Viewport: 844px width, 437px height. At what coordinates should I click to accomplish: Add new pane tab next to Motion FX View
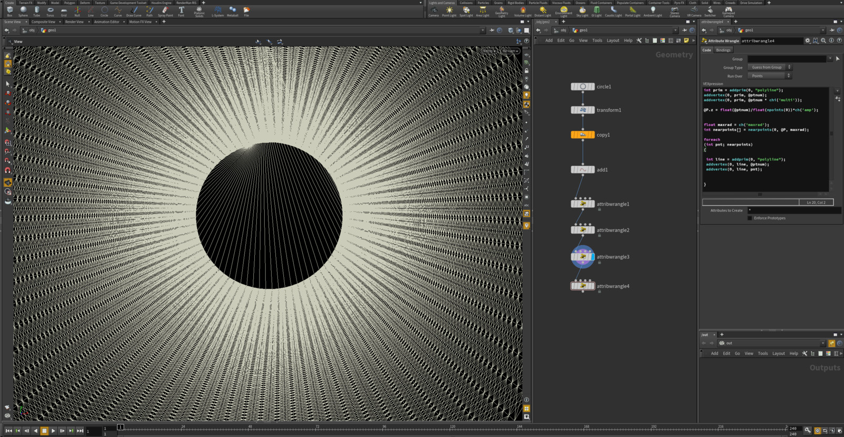point(164,22)
